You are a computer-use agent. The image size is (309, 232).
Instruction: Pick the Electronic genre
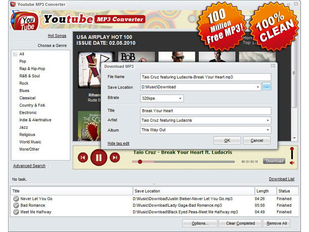28,112
